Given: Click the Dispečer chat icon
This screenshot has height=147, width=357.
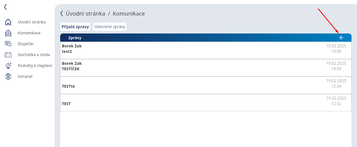Looking at the screenshot, I should click(8, 44).
